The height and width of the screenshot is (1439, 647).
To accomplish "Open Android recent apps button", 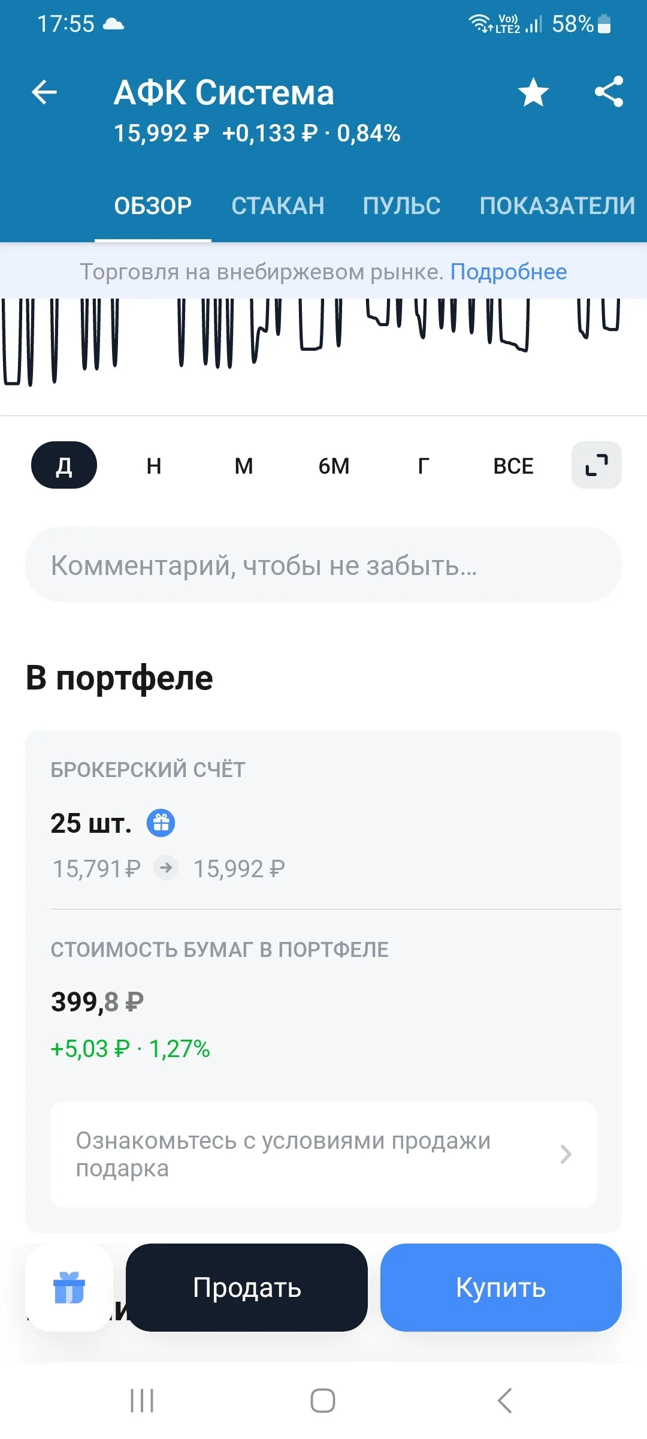I will point(142,1401).
